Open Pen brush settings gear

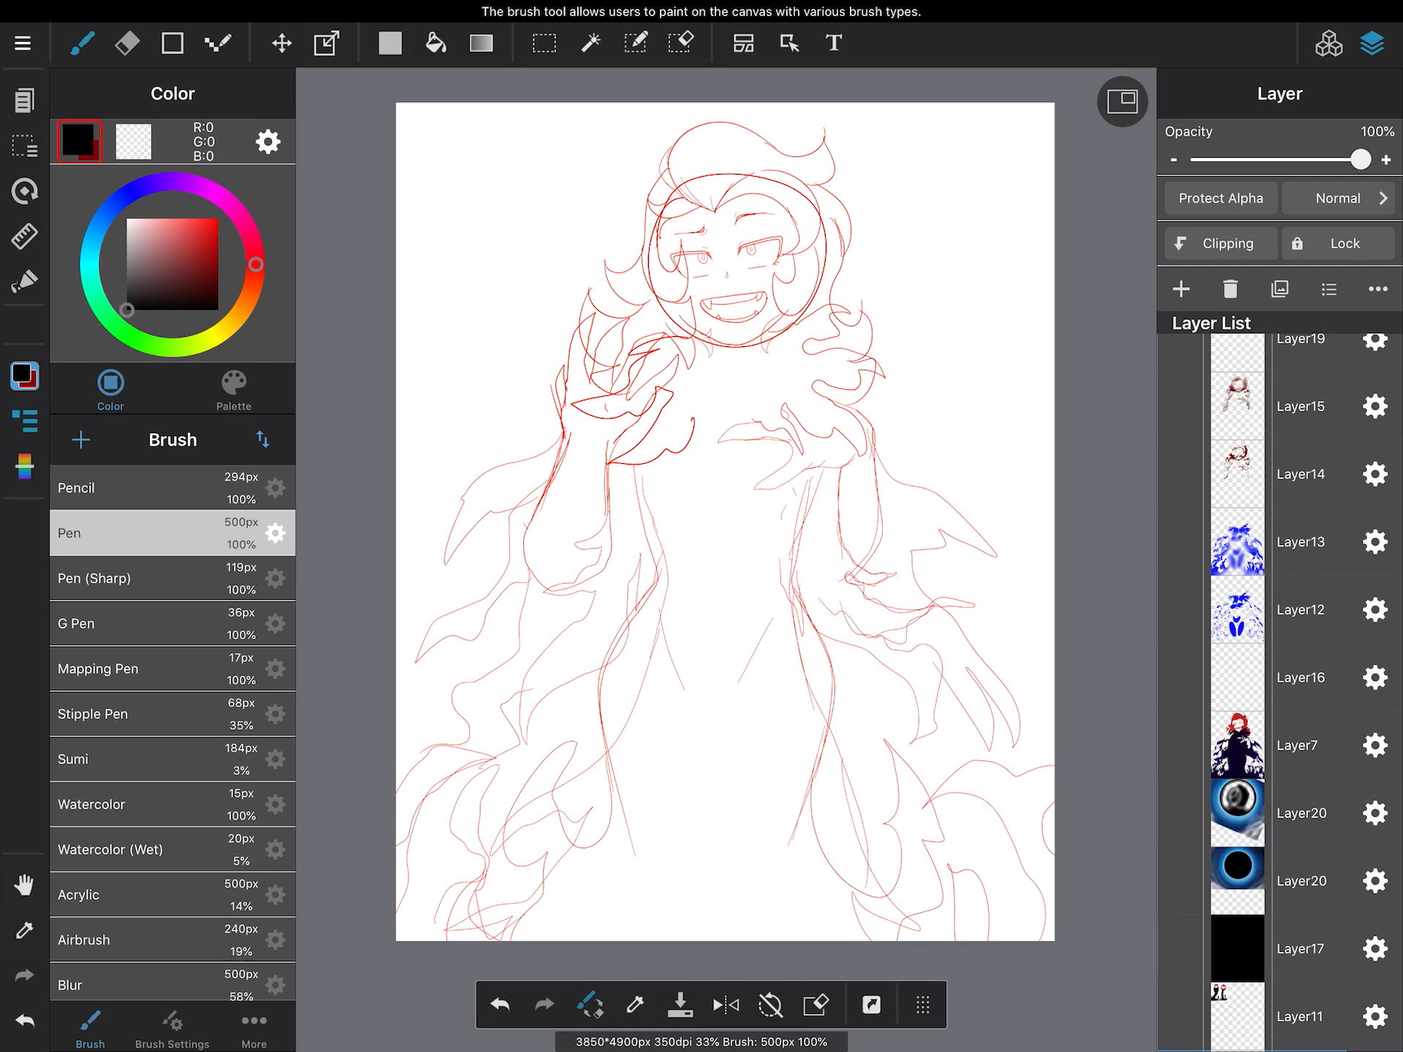click(x=275, y=533)
